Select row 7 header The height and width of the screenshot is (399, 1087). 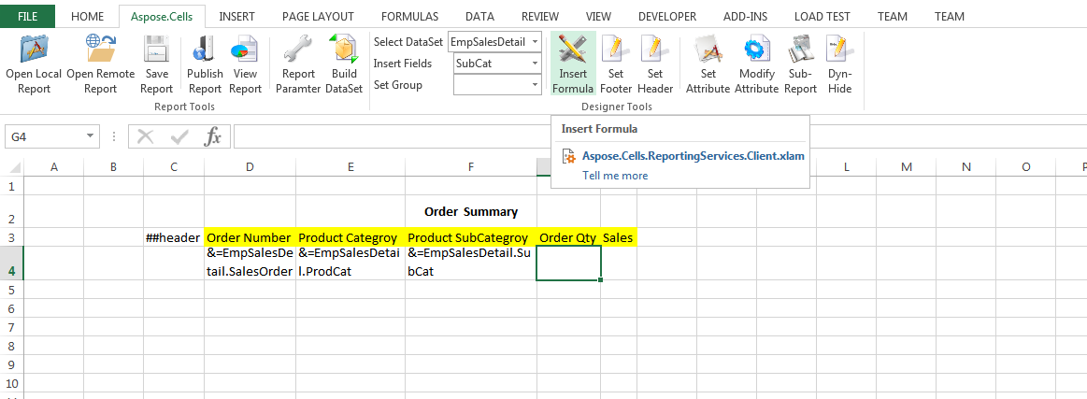(11, 327)
